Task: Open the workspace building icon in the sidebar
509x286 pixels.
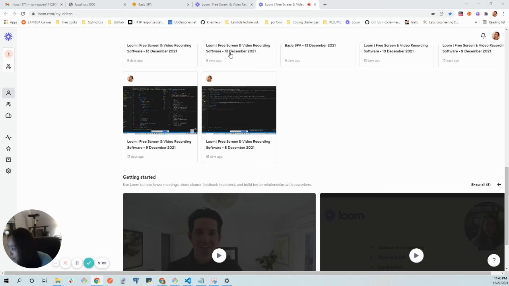Action: [x=8, y=115]
